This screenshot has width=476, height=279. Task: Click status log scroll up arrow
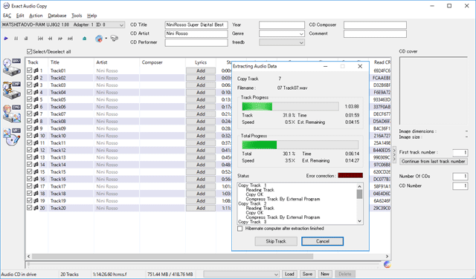click(359, 186)
